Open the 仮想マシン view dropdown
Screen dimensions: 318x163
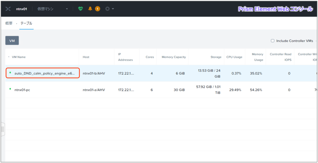click(x=53, y=9)
